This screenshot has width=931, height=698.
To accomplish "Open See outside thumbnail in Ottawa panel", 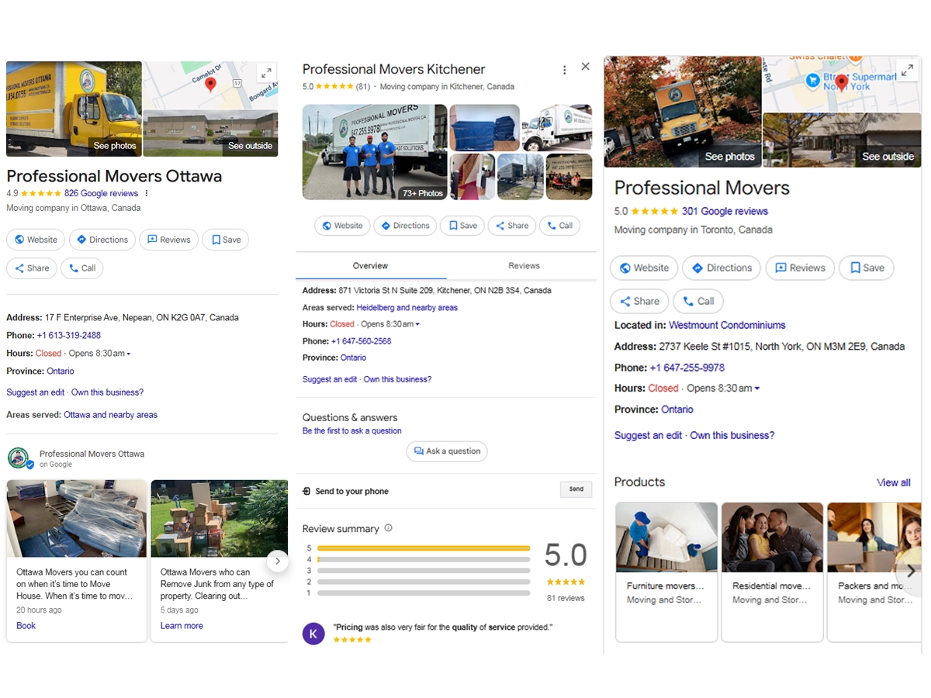I will click(210, 133).
